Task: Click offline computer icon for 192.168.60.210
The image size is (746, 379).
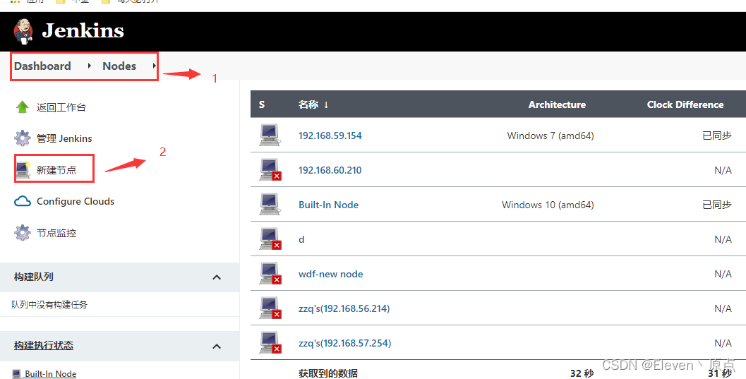Action: (x=270, y=170)
